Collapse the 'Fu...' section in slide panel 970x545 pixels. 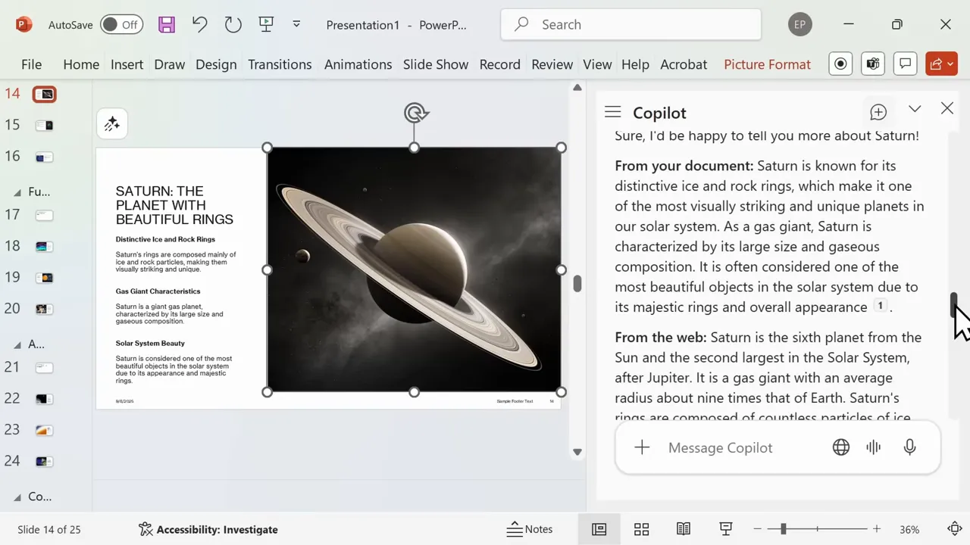click(x=17, y=192)
